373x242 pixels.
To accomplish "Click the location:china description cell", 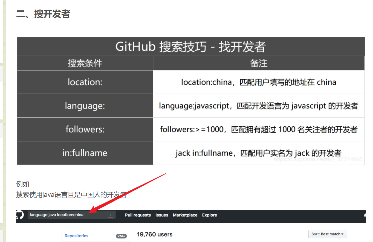I will [x=259, y=82].
